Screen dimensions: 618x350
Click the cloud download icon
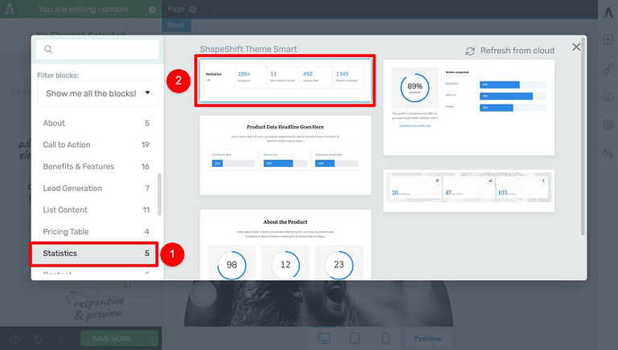tap(608, 97)
